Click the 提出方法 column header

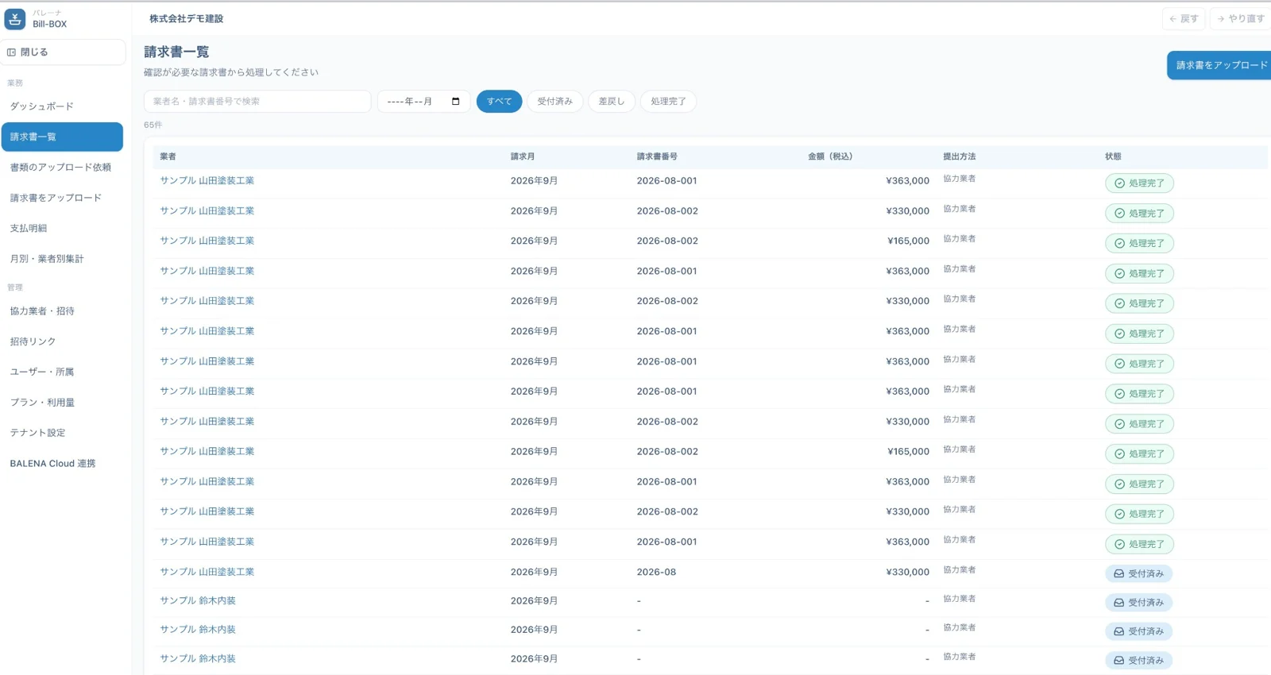[960, 156]
